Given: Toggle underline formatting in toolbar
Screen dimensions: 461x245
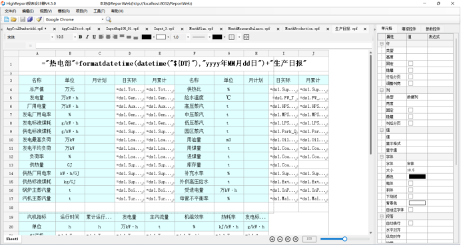Looking at the screenshot, I should 94,37.
